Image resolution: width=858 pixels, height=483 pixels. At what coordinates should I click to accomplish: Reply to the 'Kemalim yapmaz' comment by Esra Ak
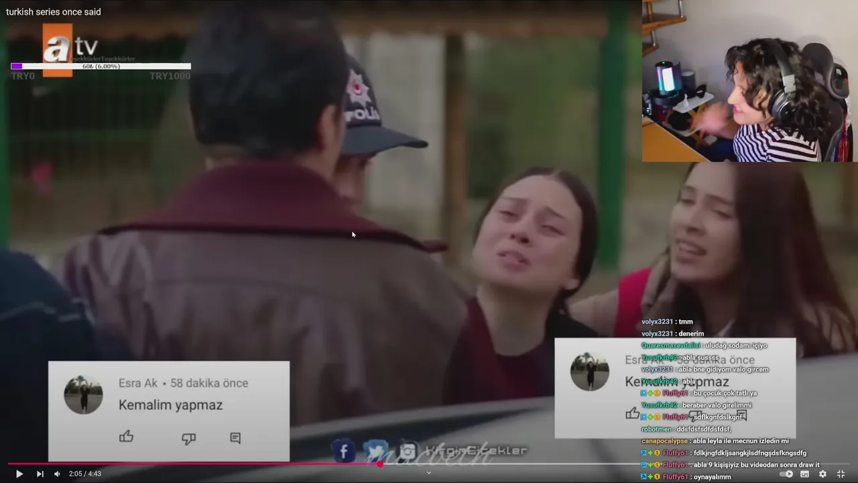(x=235, y=438)
